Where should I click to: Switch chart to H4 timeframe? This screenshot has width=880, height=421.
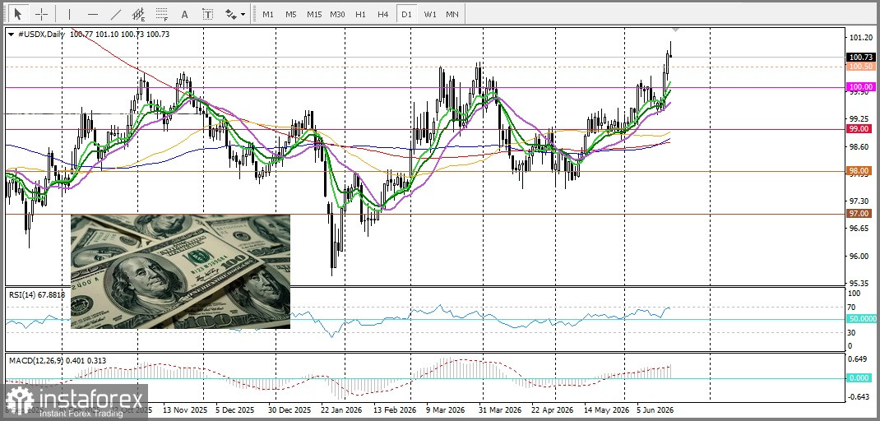coord(382,14)
